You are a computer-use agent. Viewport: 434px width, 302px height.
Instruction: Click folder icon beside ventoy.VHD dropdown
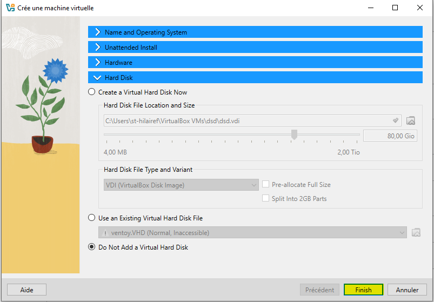coord(416,233)
